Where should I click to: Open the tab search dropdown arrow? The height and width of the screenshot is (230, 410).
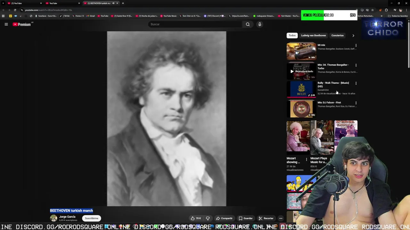click(3, 3)
